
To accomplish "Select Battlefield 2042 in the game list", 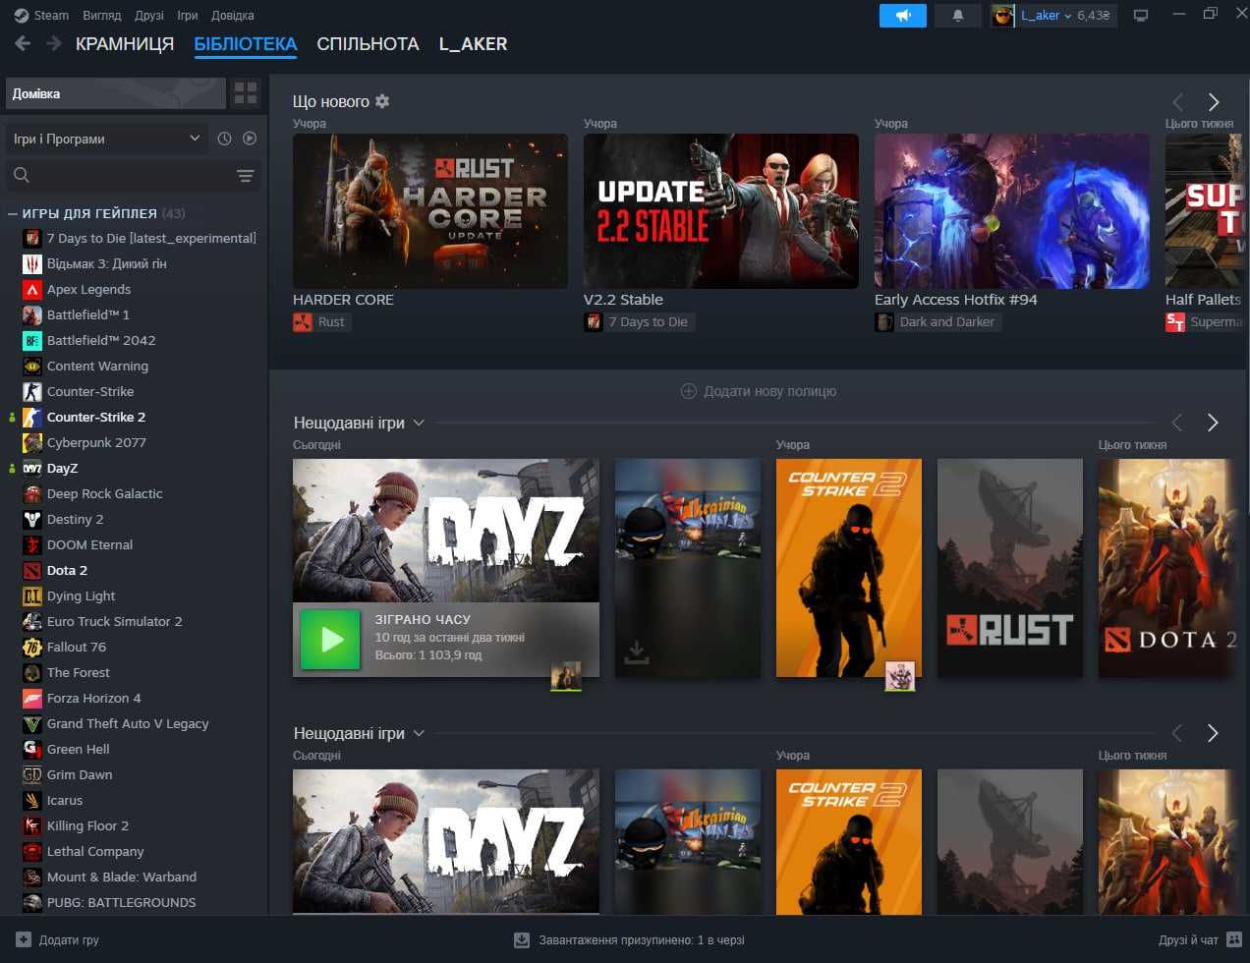I will coord(101,340).
